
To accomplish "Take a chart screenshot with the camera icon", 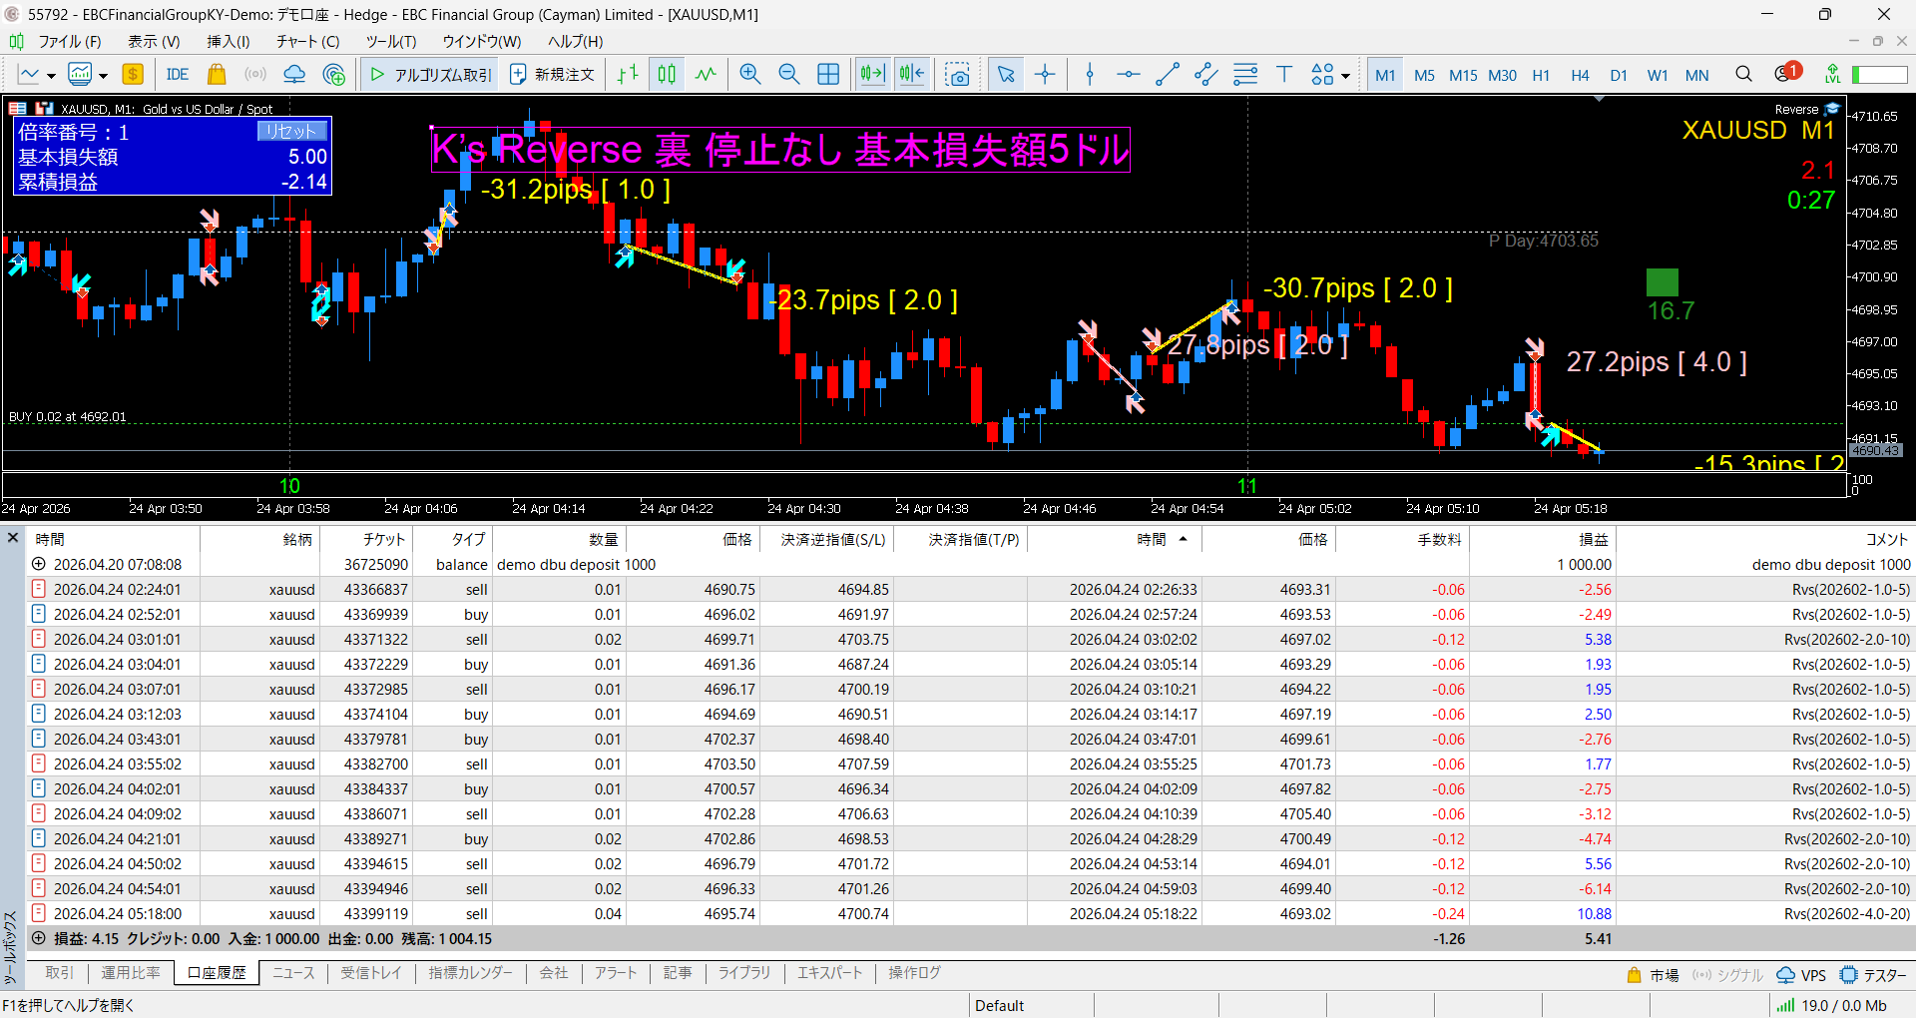I will [x=957, y=75].
